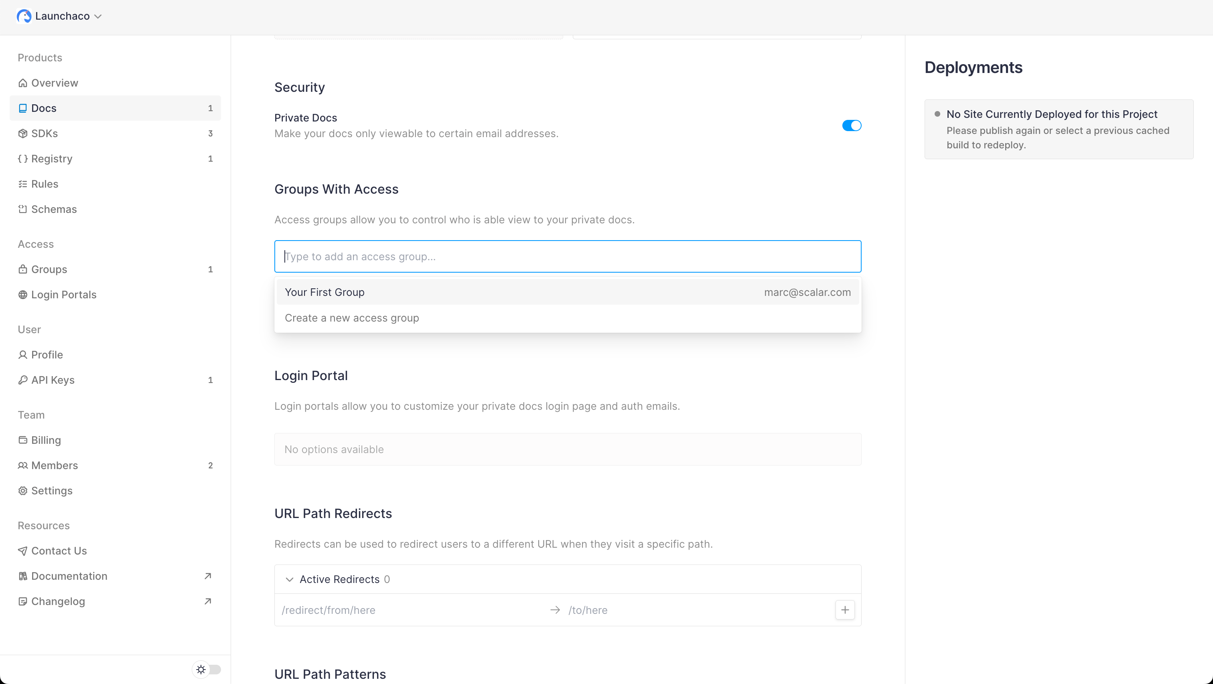Go to Profile page
Screen dimensions: 1213x684
tap(115, 355)
